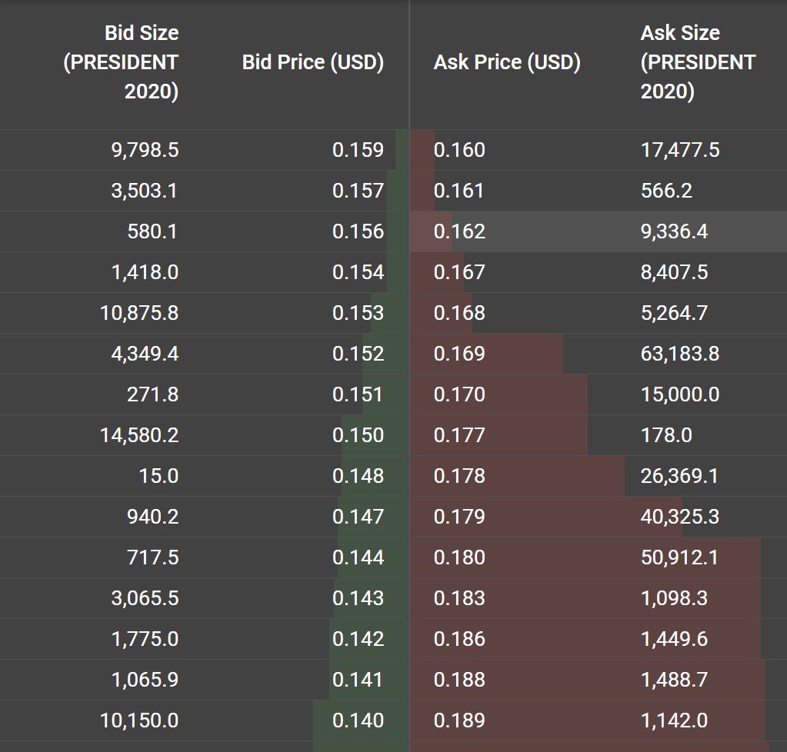Click the Ask Price (USD) column header
The height and width of the screenshot is (752, 787).
point(504,63)
